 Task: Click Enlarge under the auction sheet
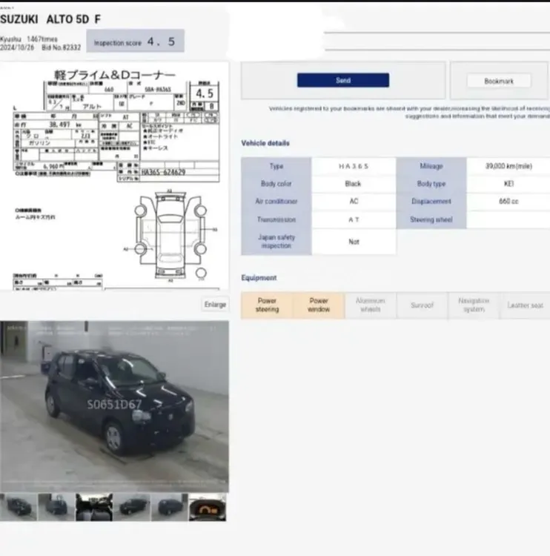215,304
